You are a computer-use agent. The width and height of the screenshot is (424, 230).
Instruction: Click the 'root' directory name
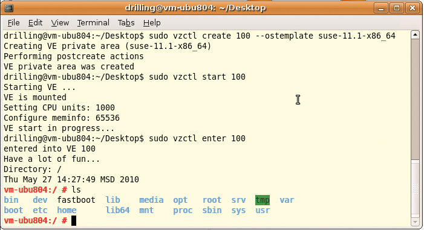[x=212, y=200]
